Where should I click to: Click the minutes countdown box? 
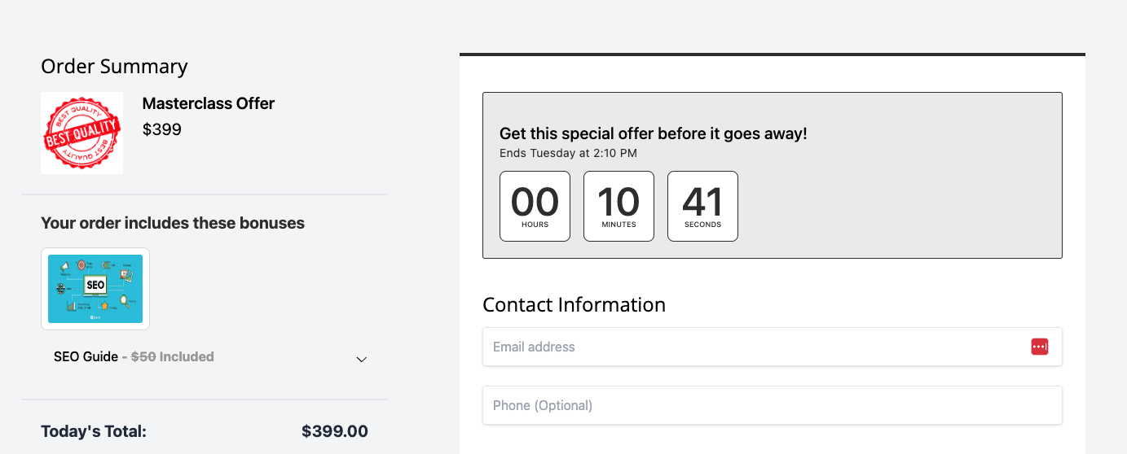[x=619, y=206]
